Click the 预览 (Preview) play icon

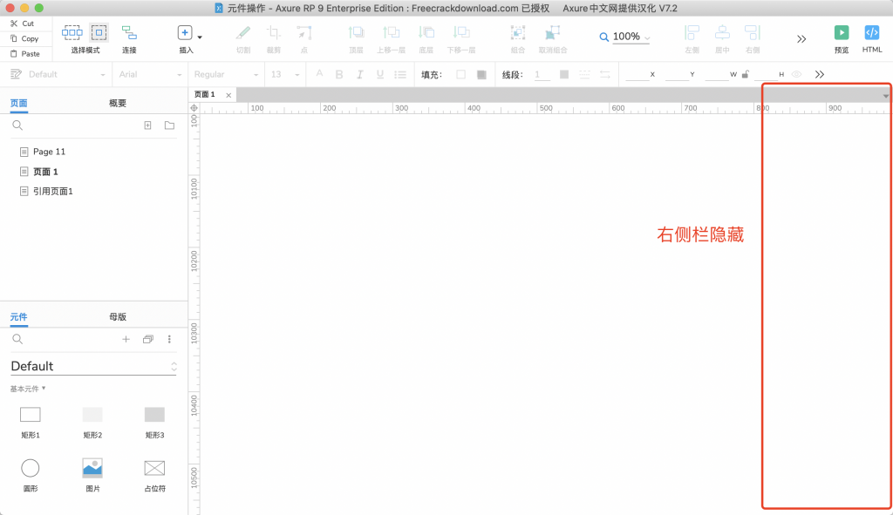[x=841, y=33]
